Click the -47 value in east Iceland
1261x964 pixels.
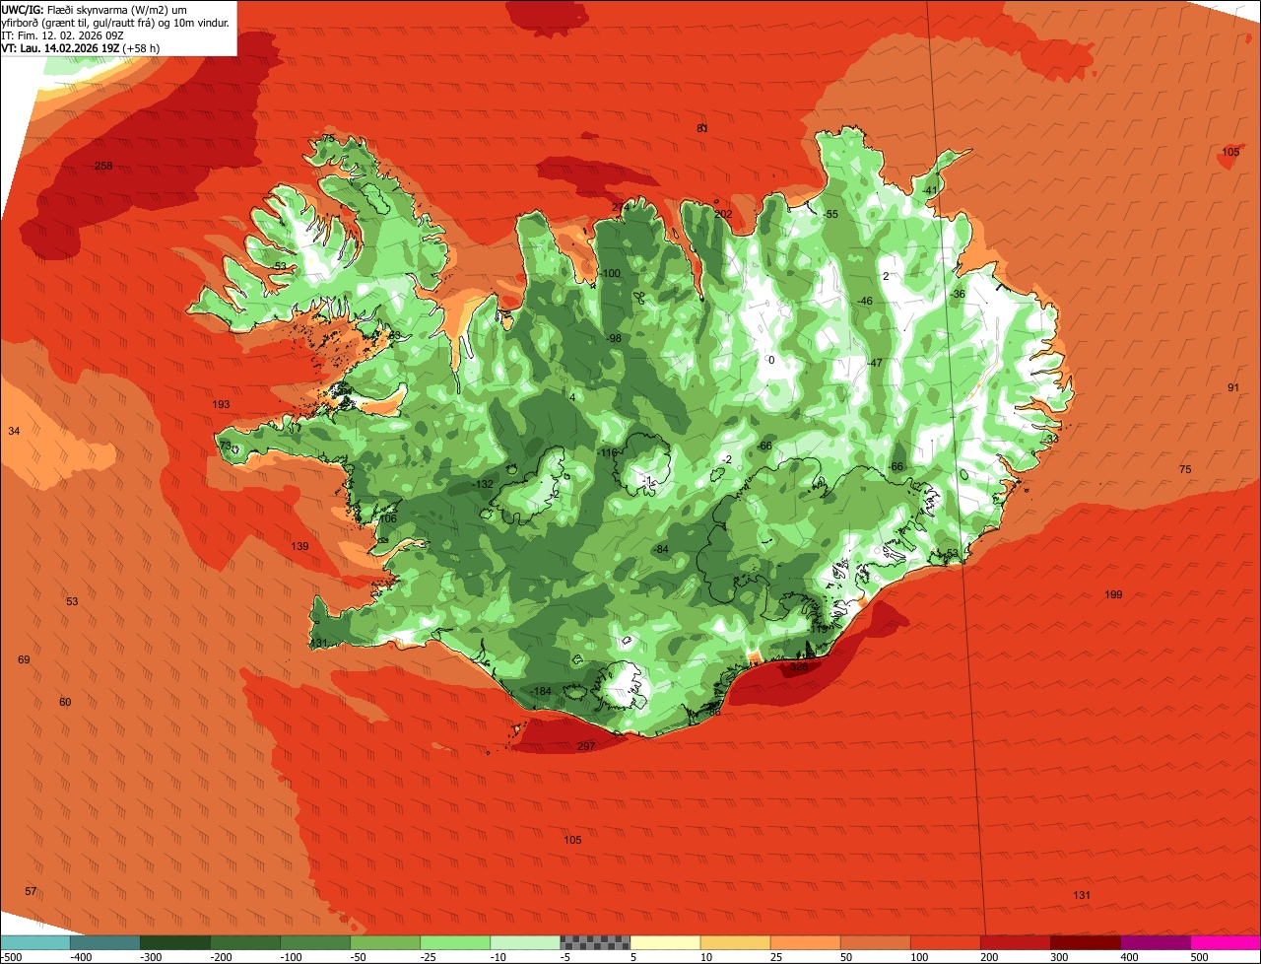pyautogui.click(x=875, y=363)
